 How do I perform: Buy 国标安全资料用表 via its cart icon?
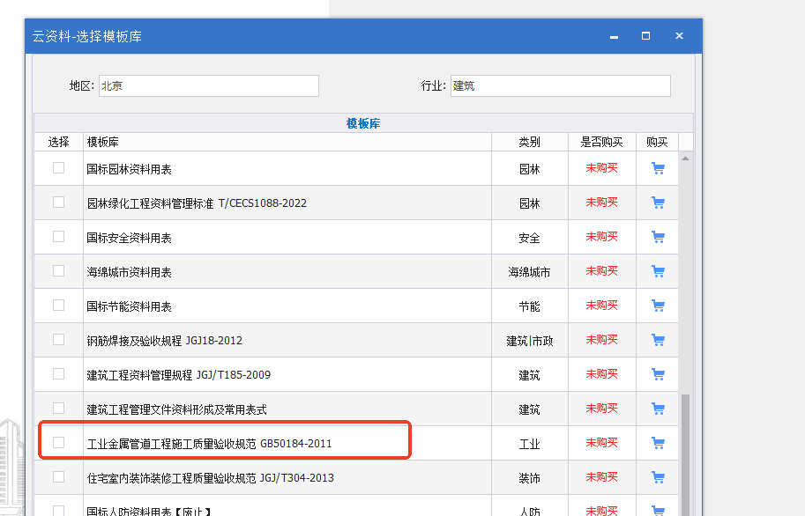coord(658,237)
